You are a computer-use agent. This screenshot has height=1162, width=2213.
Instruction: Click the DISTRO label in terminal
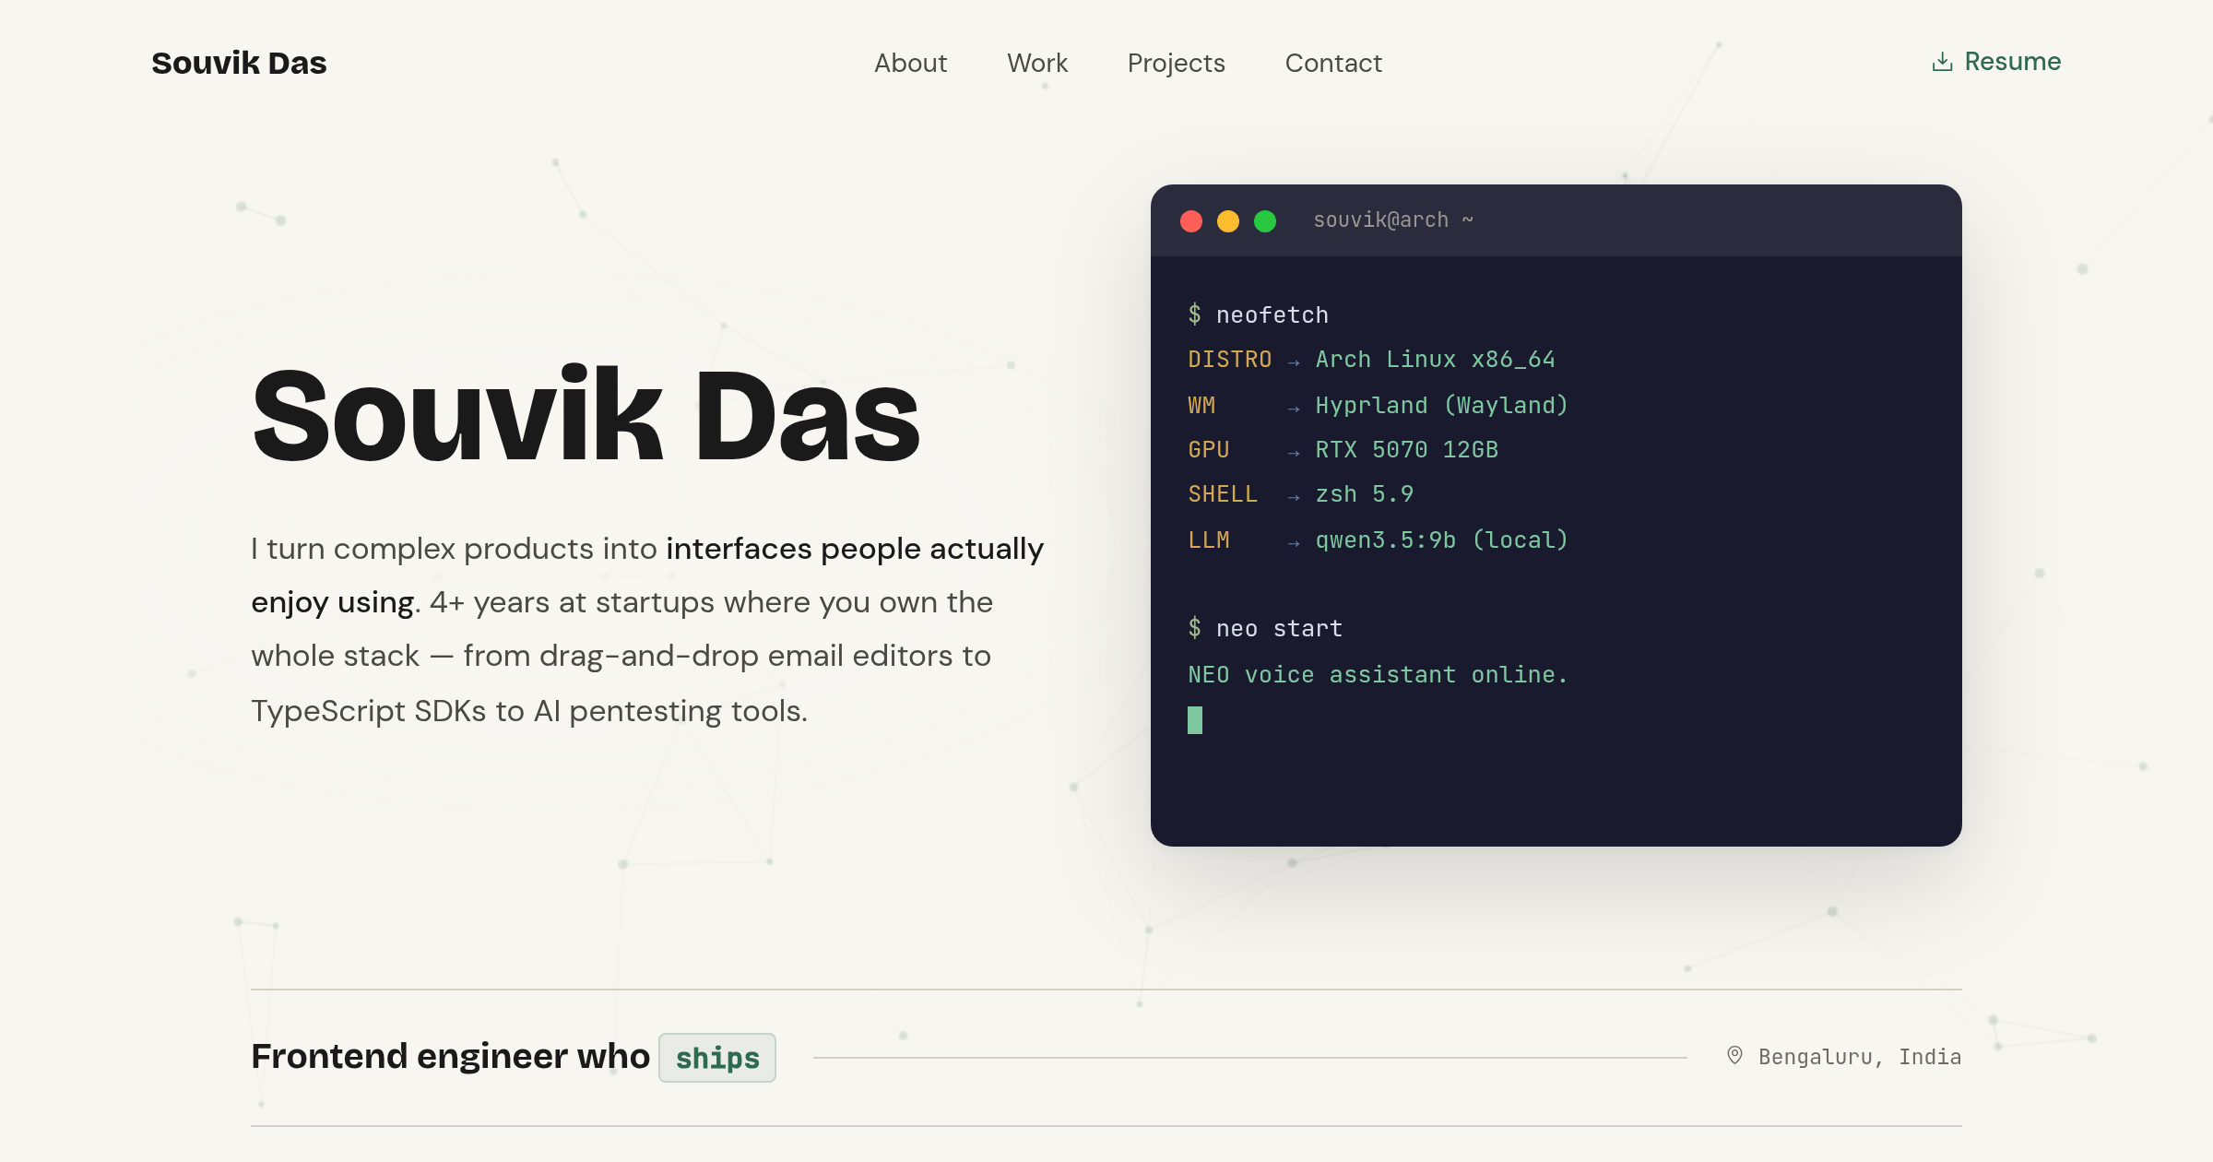(1229, 360)
